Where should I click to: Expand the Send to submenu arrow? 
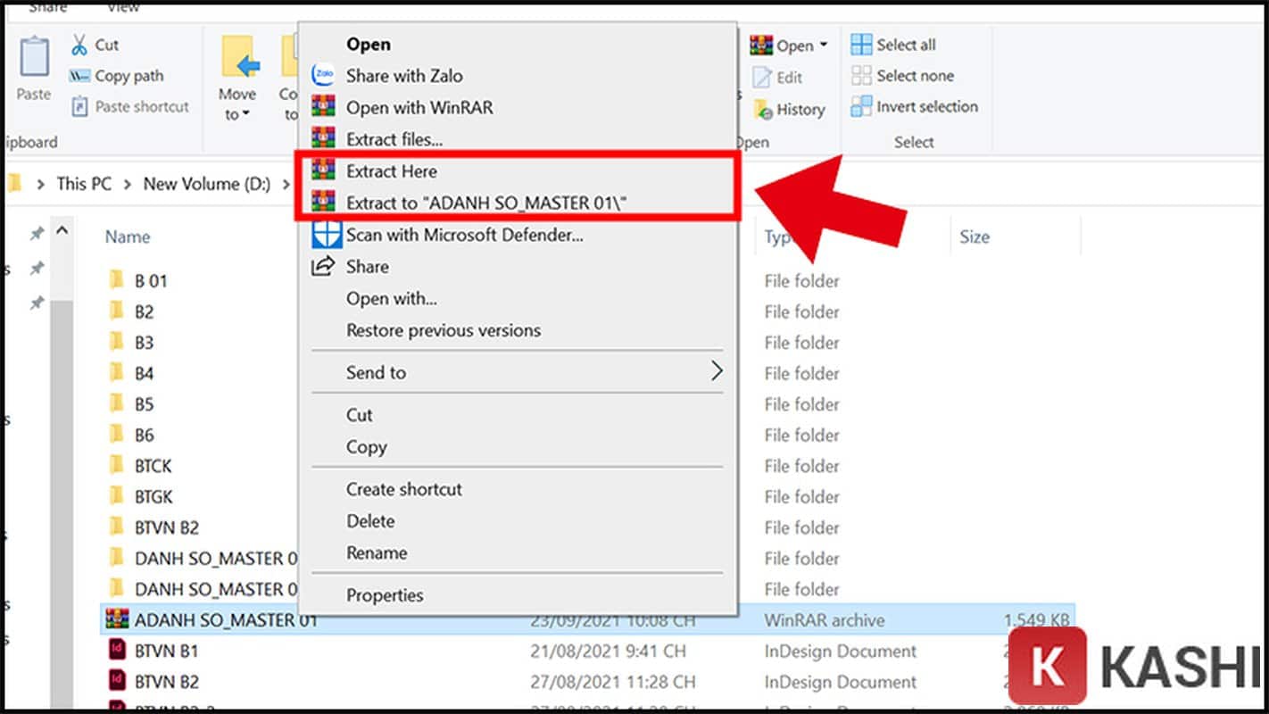(x=716, y=372)
